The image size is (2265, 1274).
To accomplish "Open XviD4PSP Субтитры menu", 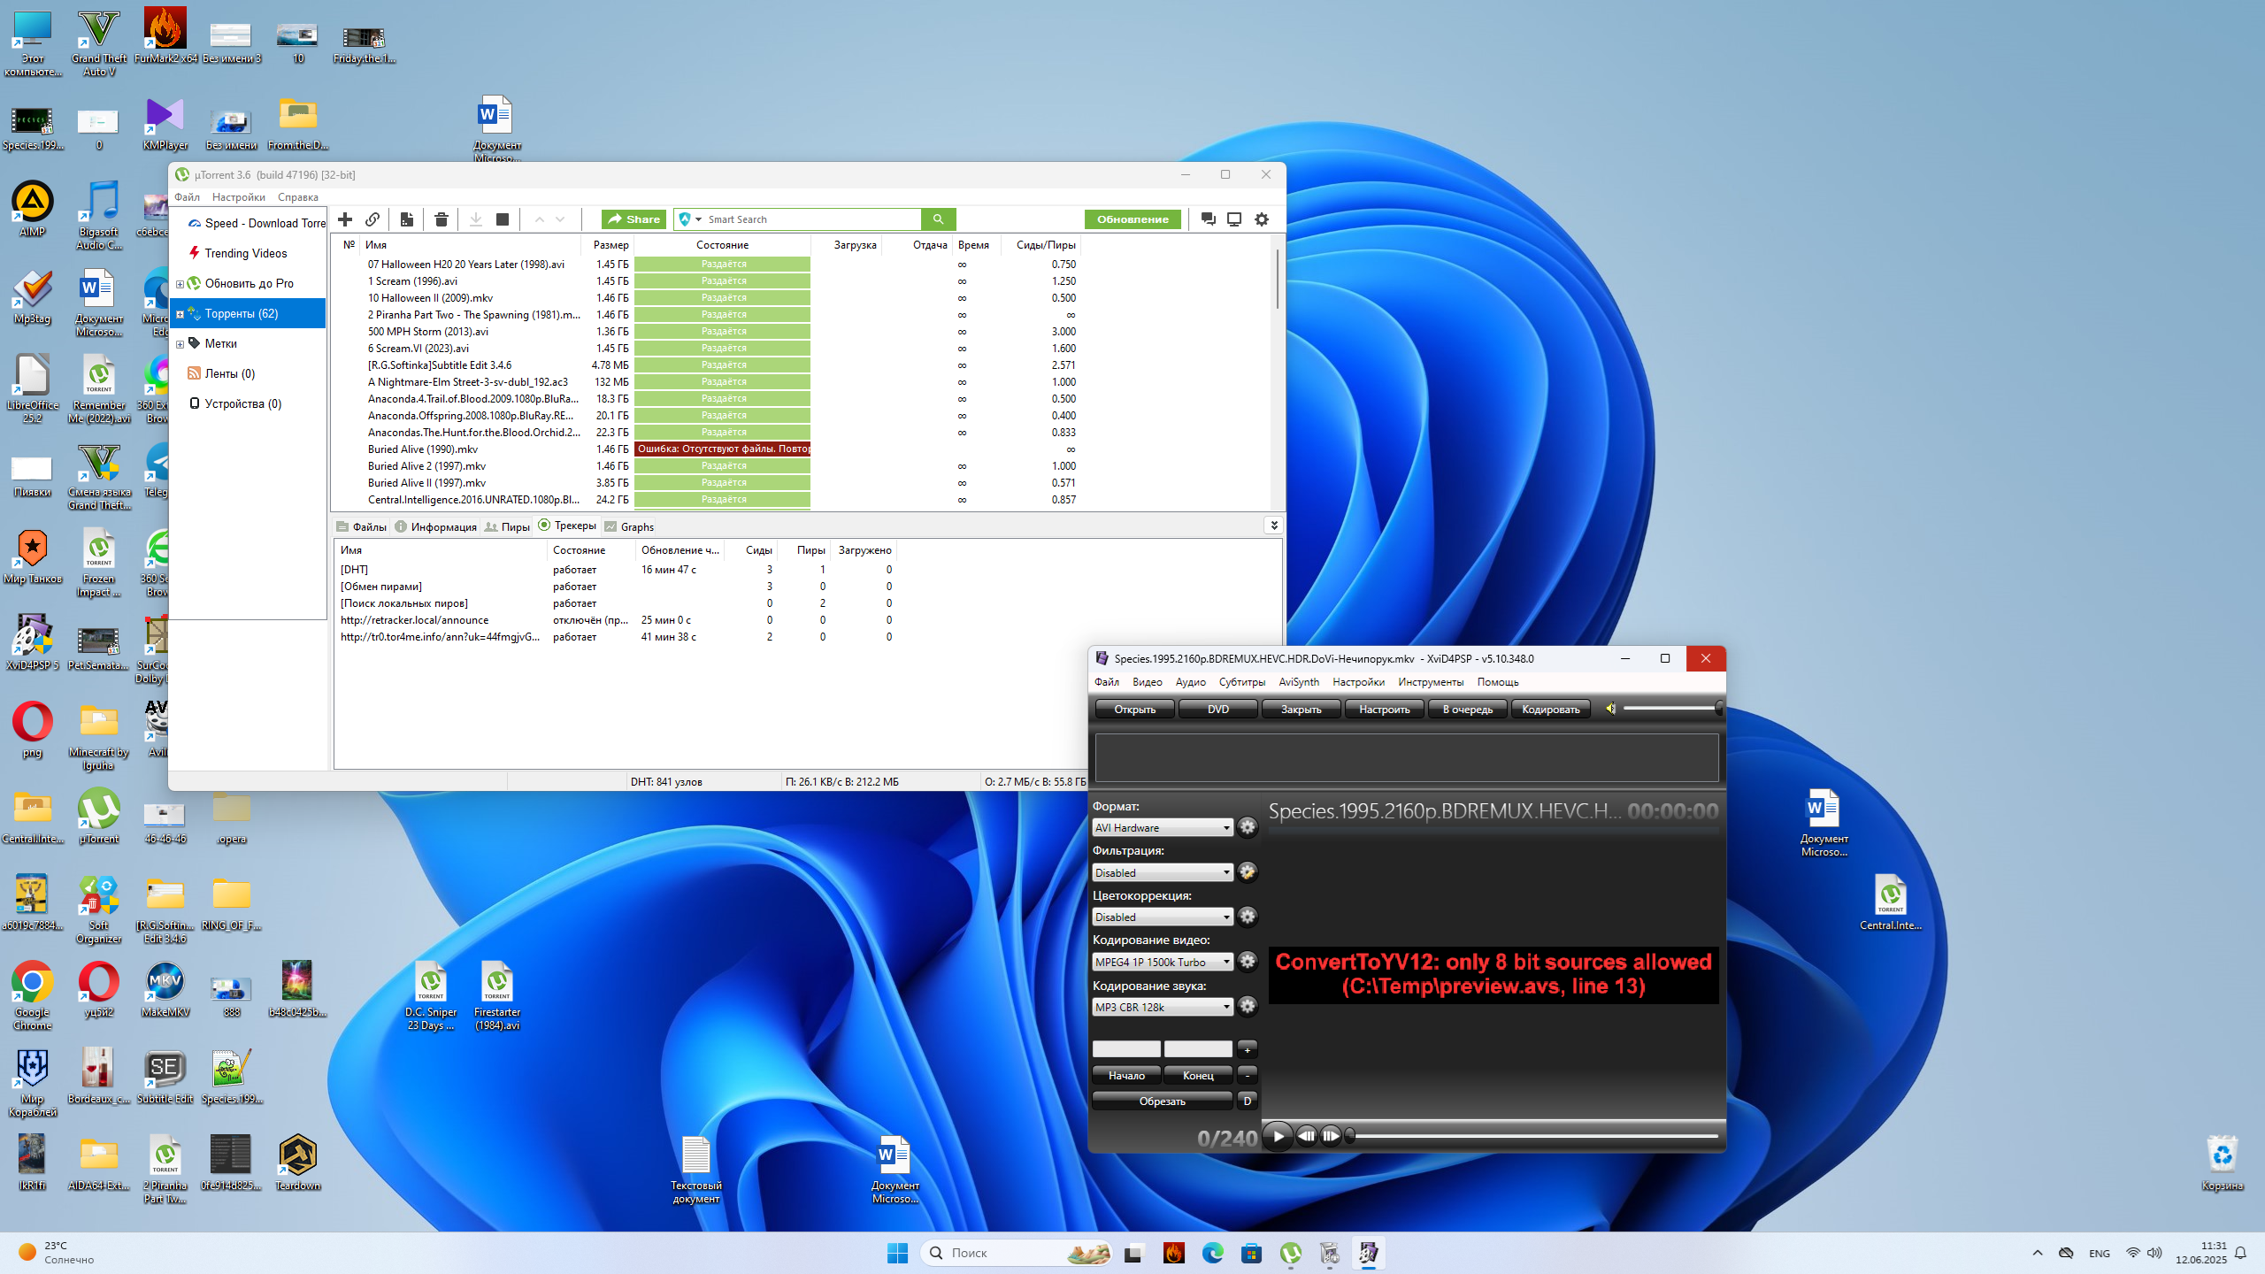I will coord(1241,682).
